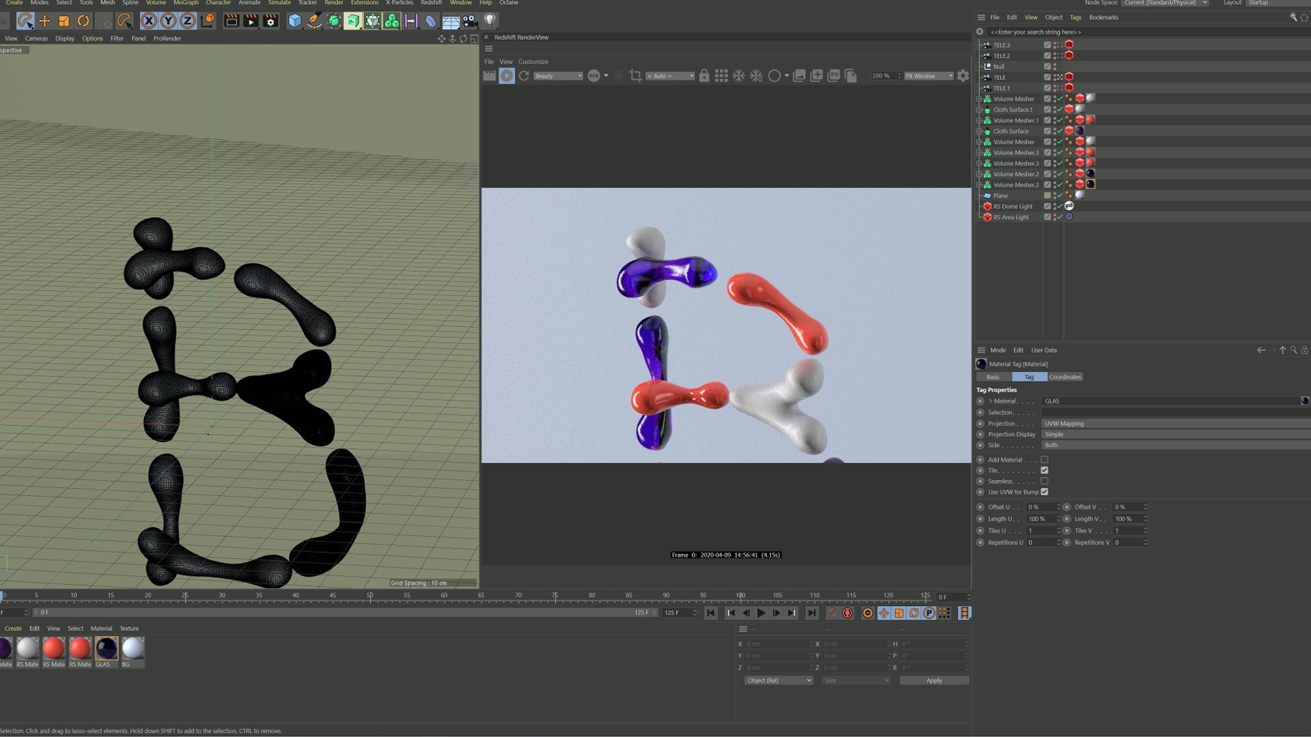1311x737 pixels.
Task: Toggle the Redshift bucket grid icon
Action: pyautogui.click(x=721, y=76)
